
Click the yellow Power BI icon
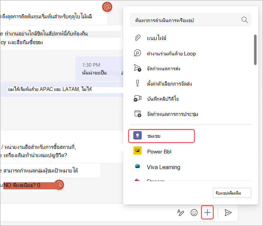click(x=137, y=150)
